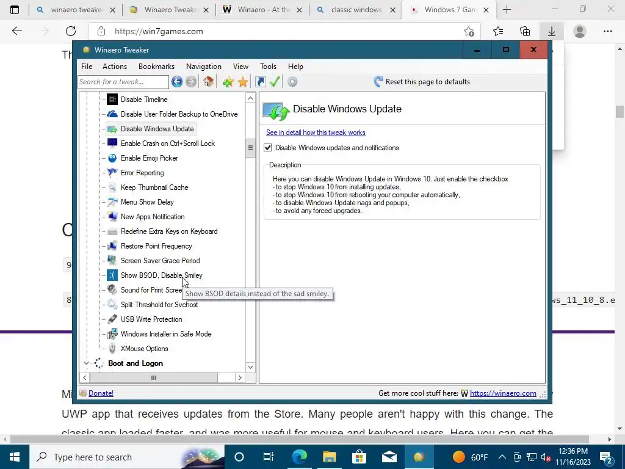Click the Windows Installer in Safe Mode icon

[112, 334]
